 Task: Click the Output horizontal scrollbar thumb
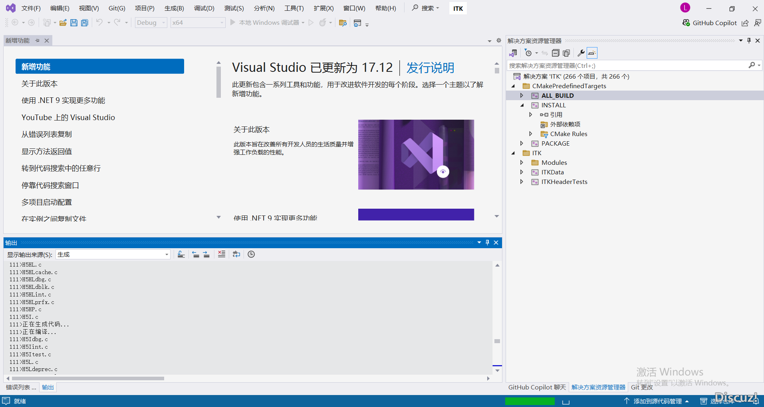pyautogui.click(x=88, y=378)
